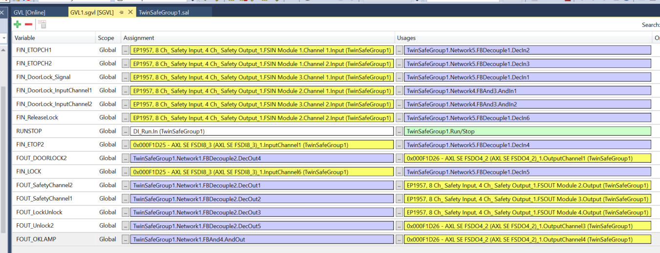Image resolution: width=660 pixels, height=253 pixels.
Task: Open usages browse button for FIN_ETOPCH2
Action: (x=400, y=63)
